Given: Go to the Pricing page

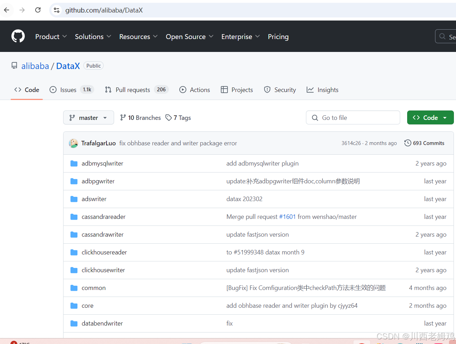Looking at the screenshot, I should [x=278, y=37].
